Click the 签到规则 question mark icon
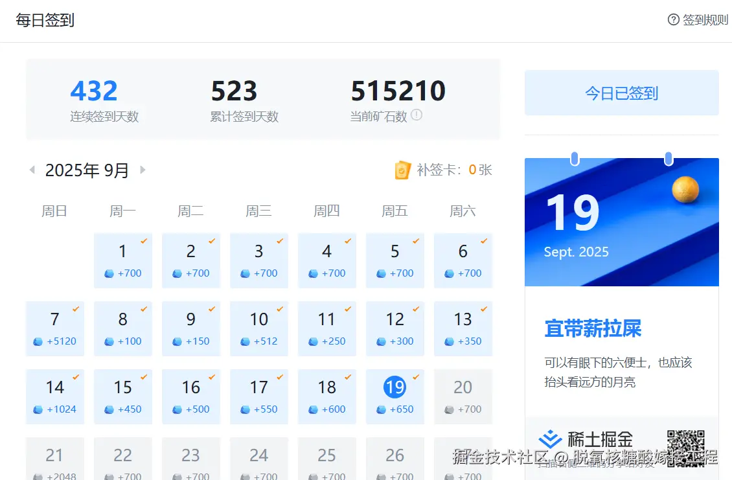This screenshot has width=732, height=480. pyautogui.click(x=674, y=20)
